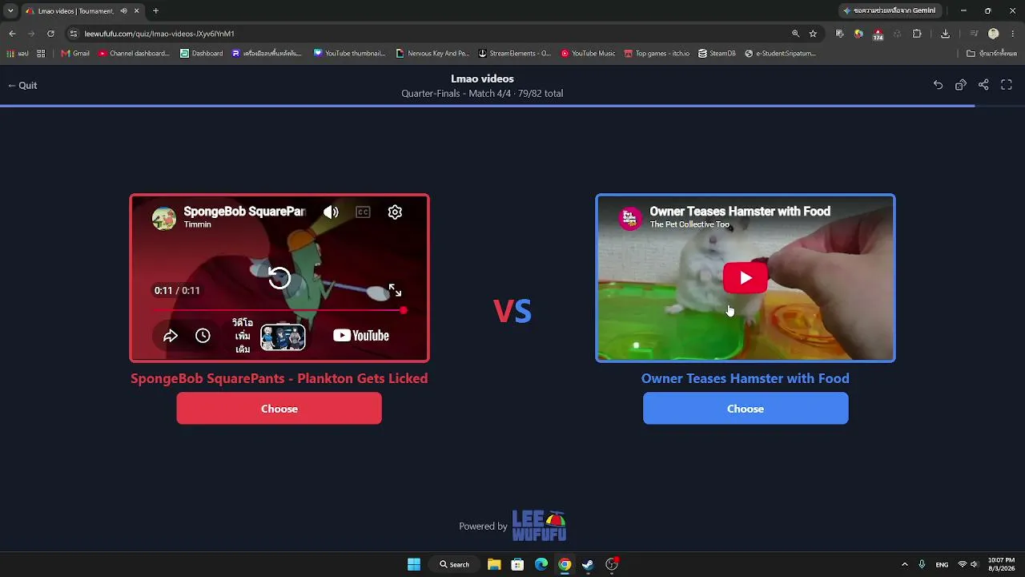Open the Windows Start menu
This screenshot has width=1025, height=577.
pyautogui.click(x=414, y=564)
